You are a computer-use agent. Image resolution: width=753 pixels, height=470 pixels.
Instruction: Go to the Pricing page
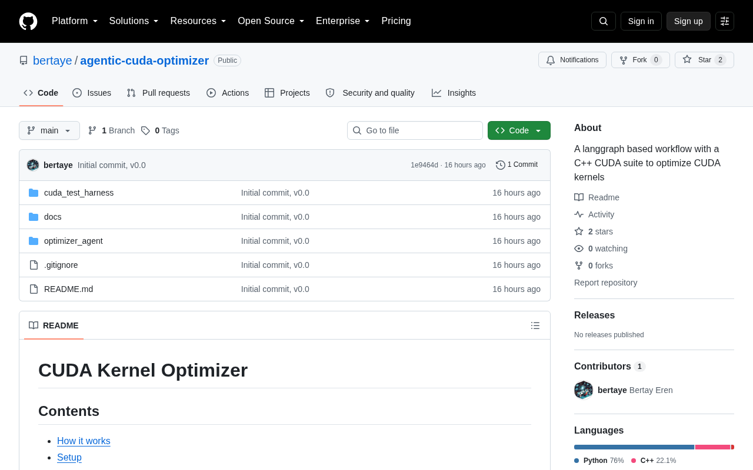(x=396, y=21)
